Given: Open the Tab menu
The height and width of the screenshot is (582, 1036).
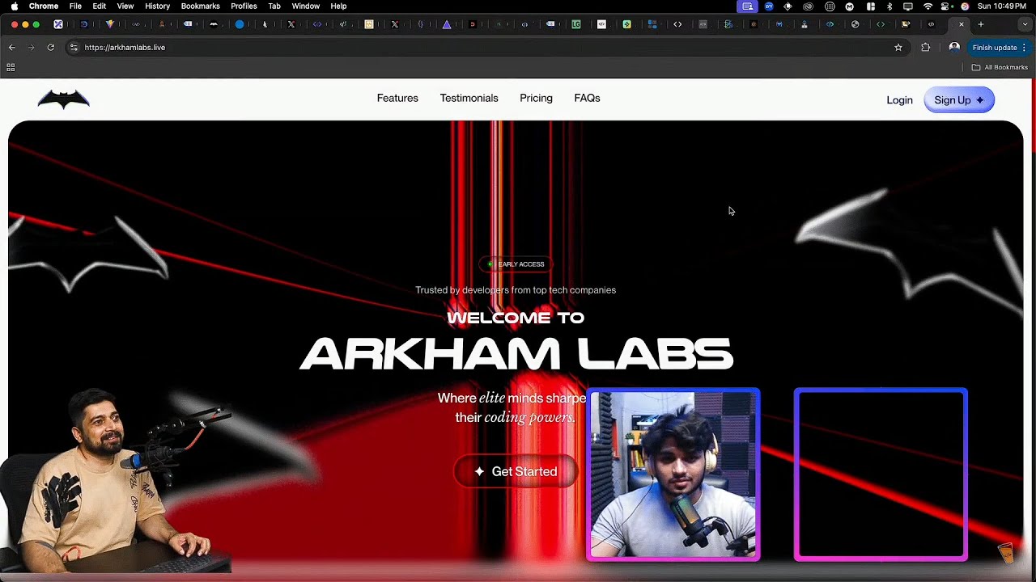Looking at the screenshot, I should click(274, 6).
